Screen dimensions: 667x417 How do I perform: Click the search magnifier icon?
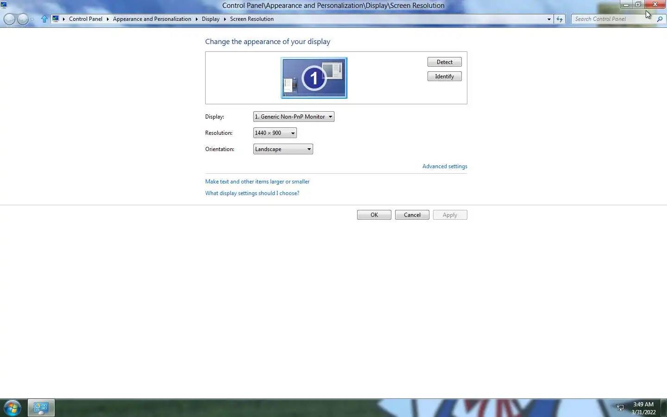click(660, 19)
